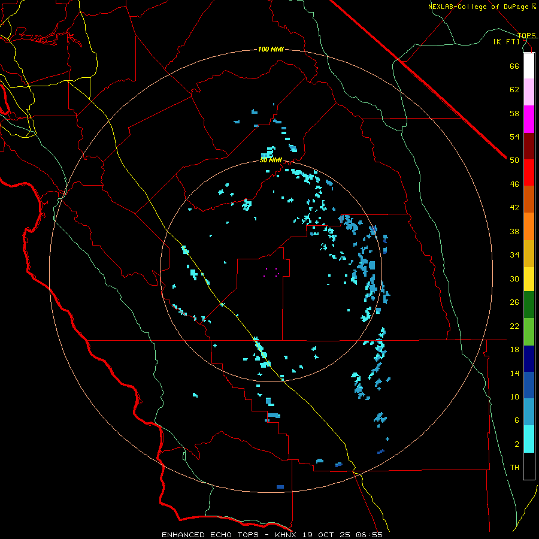Click the "18" legend value
The height and width of the screenshot is (539, 539).
tap(514, 350)
